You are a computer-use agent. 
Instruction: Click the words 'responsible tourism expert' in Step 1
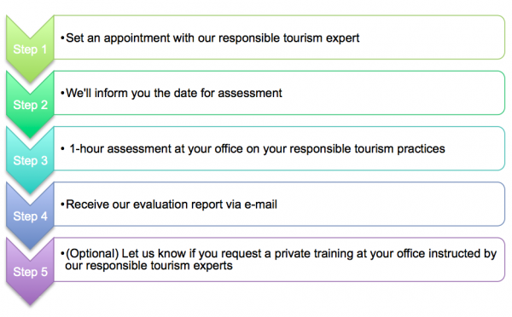(x=288, y=37)
